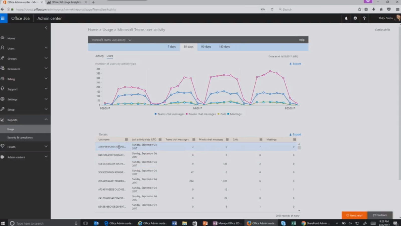Toggle Private chat messages legend series

coord(200,114)
